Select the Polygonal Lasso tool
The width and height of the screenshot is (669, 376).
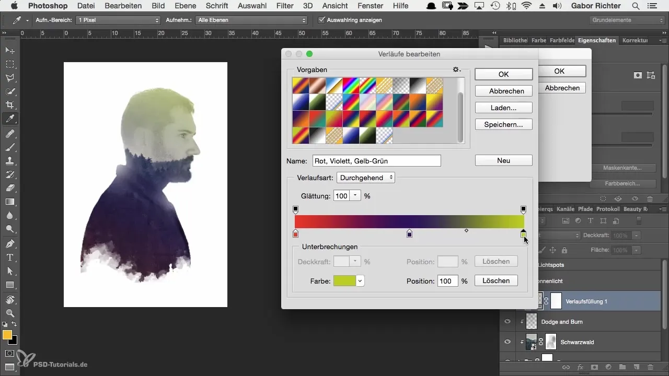(x=10, y=78)
